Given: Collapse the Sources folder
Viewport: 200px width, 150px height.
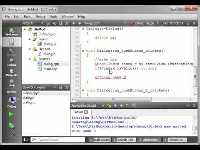Looking at the screenshot, I should pos(30,59).
